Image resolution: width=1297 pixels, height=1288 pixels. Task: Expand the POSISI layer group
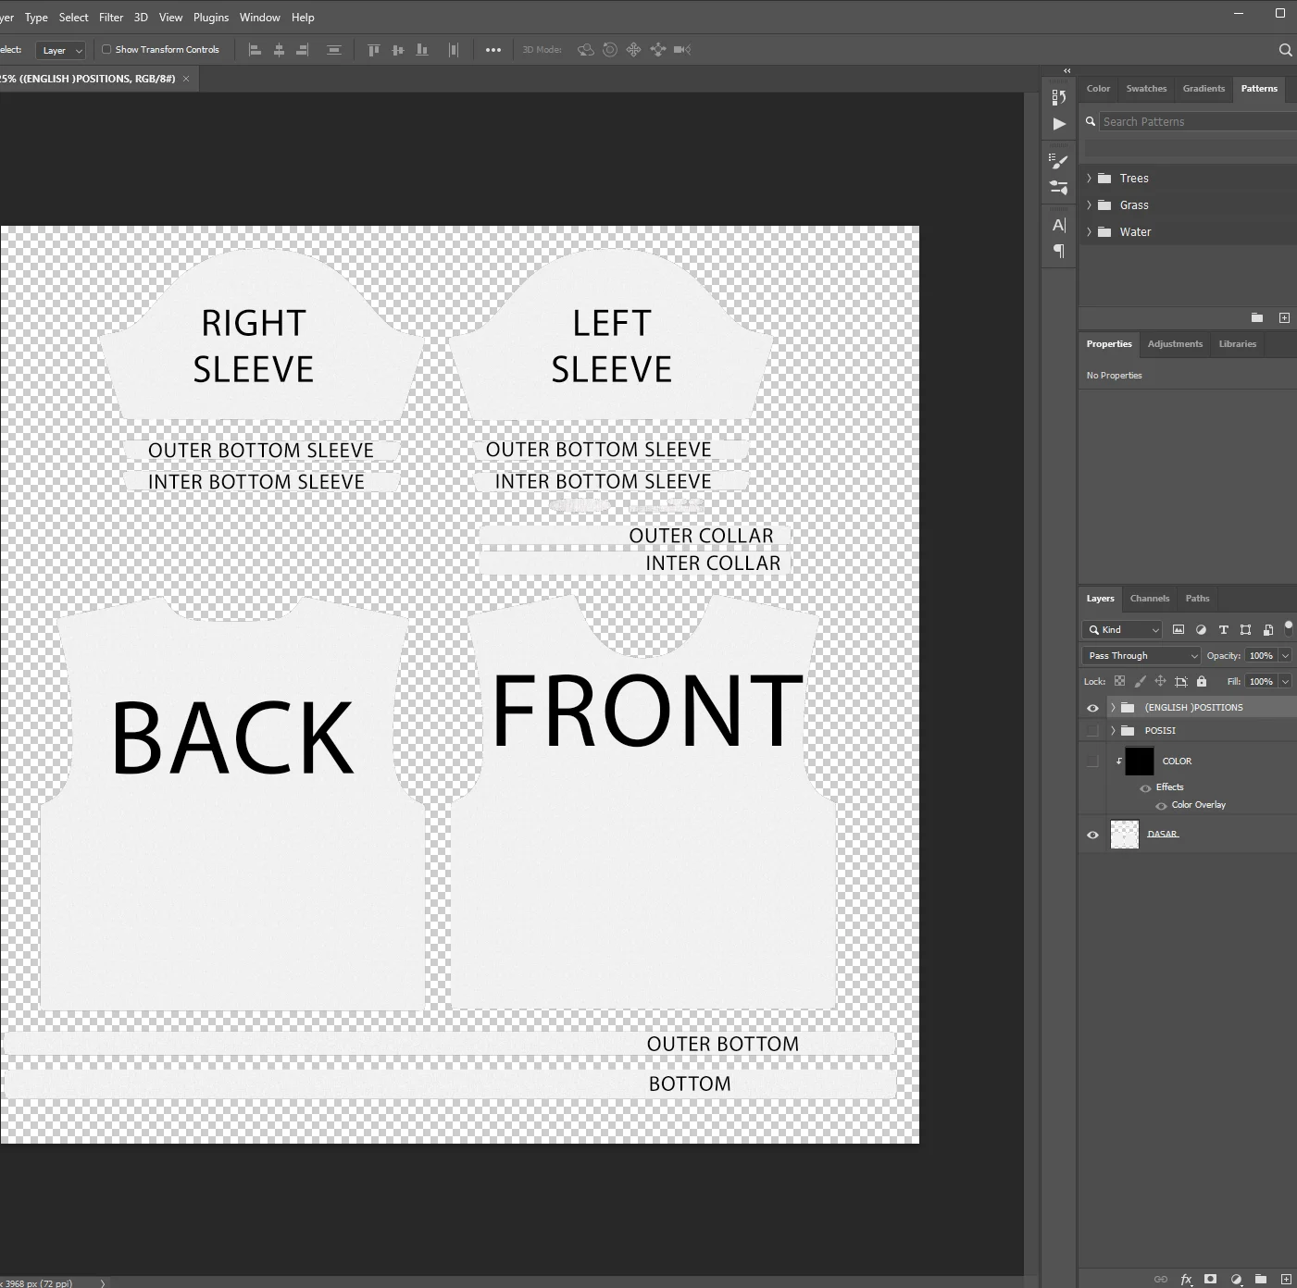click(1113, 731)
